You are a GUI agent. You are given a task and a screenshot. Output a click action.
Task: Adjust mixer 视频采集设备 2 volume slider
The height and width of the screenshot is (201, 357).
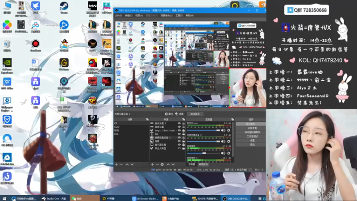(x=203, y=141)
